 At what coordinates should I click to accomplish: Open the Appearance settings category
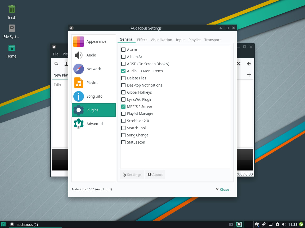pyautogui.click(x=93, y=41)
